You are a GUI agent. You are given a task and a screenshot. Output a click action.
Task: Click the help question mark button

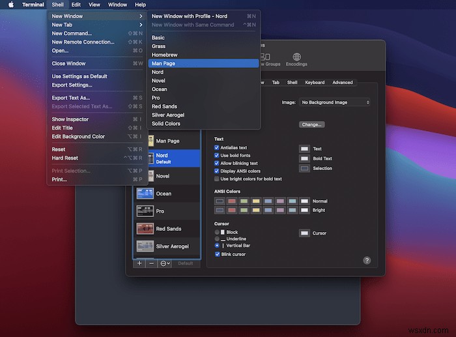pos(367,260)
